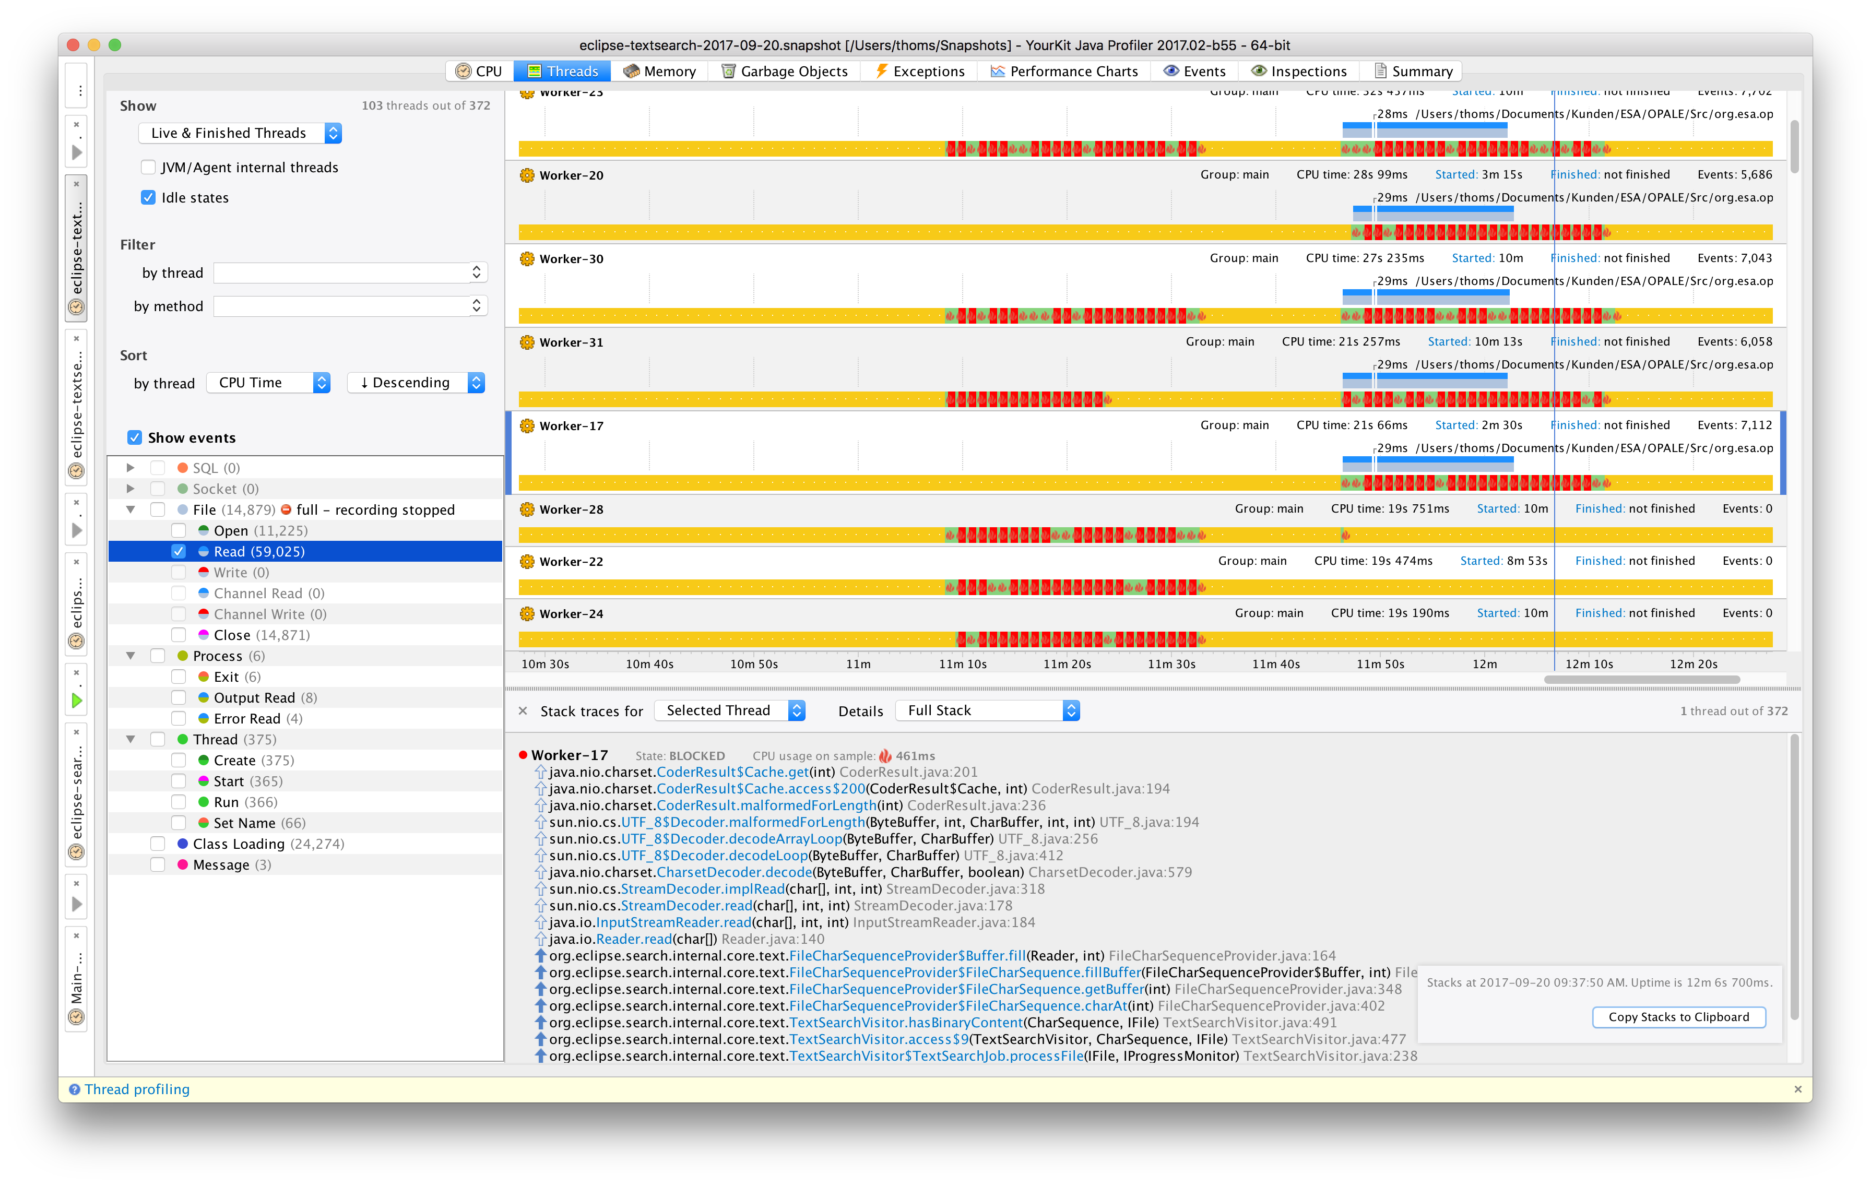
Task: Click the CPU tab clock icon
Action: point(463,72)
